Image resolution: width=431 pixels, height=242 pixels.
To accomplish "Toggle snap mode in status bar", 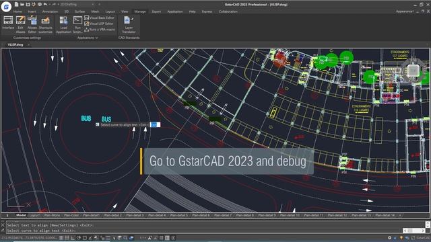I will 61,238.
